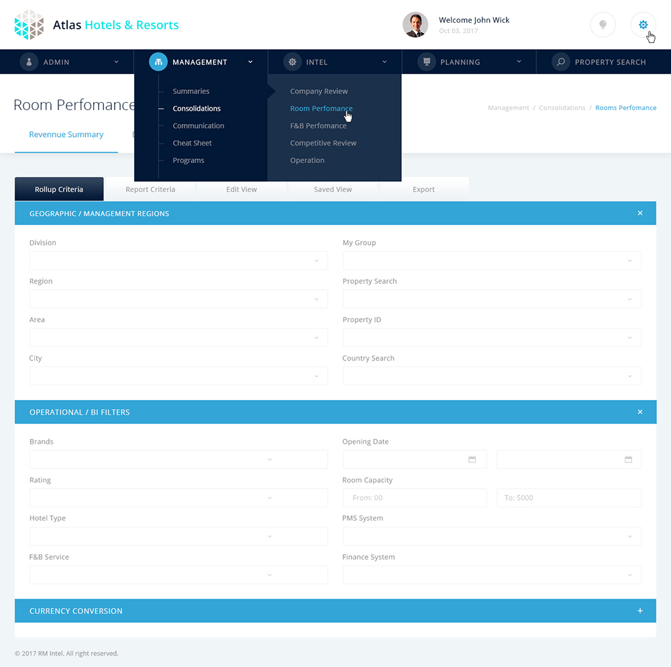671x667 pixels.
Task: Click the Management building icon
Action: (158, 61)
